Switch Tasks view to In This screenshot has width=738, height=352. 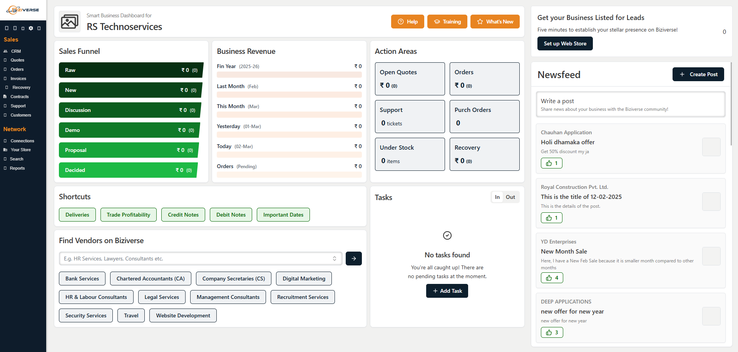click(497, 197)
